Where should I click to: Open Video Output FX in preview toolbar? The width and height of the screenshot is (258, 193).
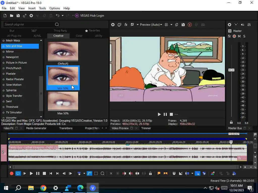126,25
